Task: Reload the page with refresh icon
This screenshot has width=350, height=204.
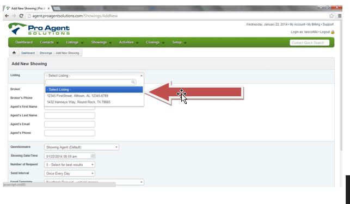Action: (x=21, y=16)
